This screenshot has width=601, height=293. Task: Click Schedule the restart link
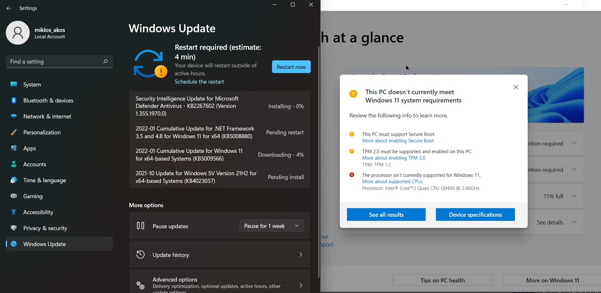(x=199, y=82)
